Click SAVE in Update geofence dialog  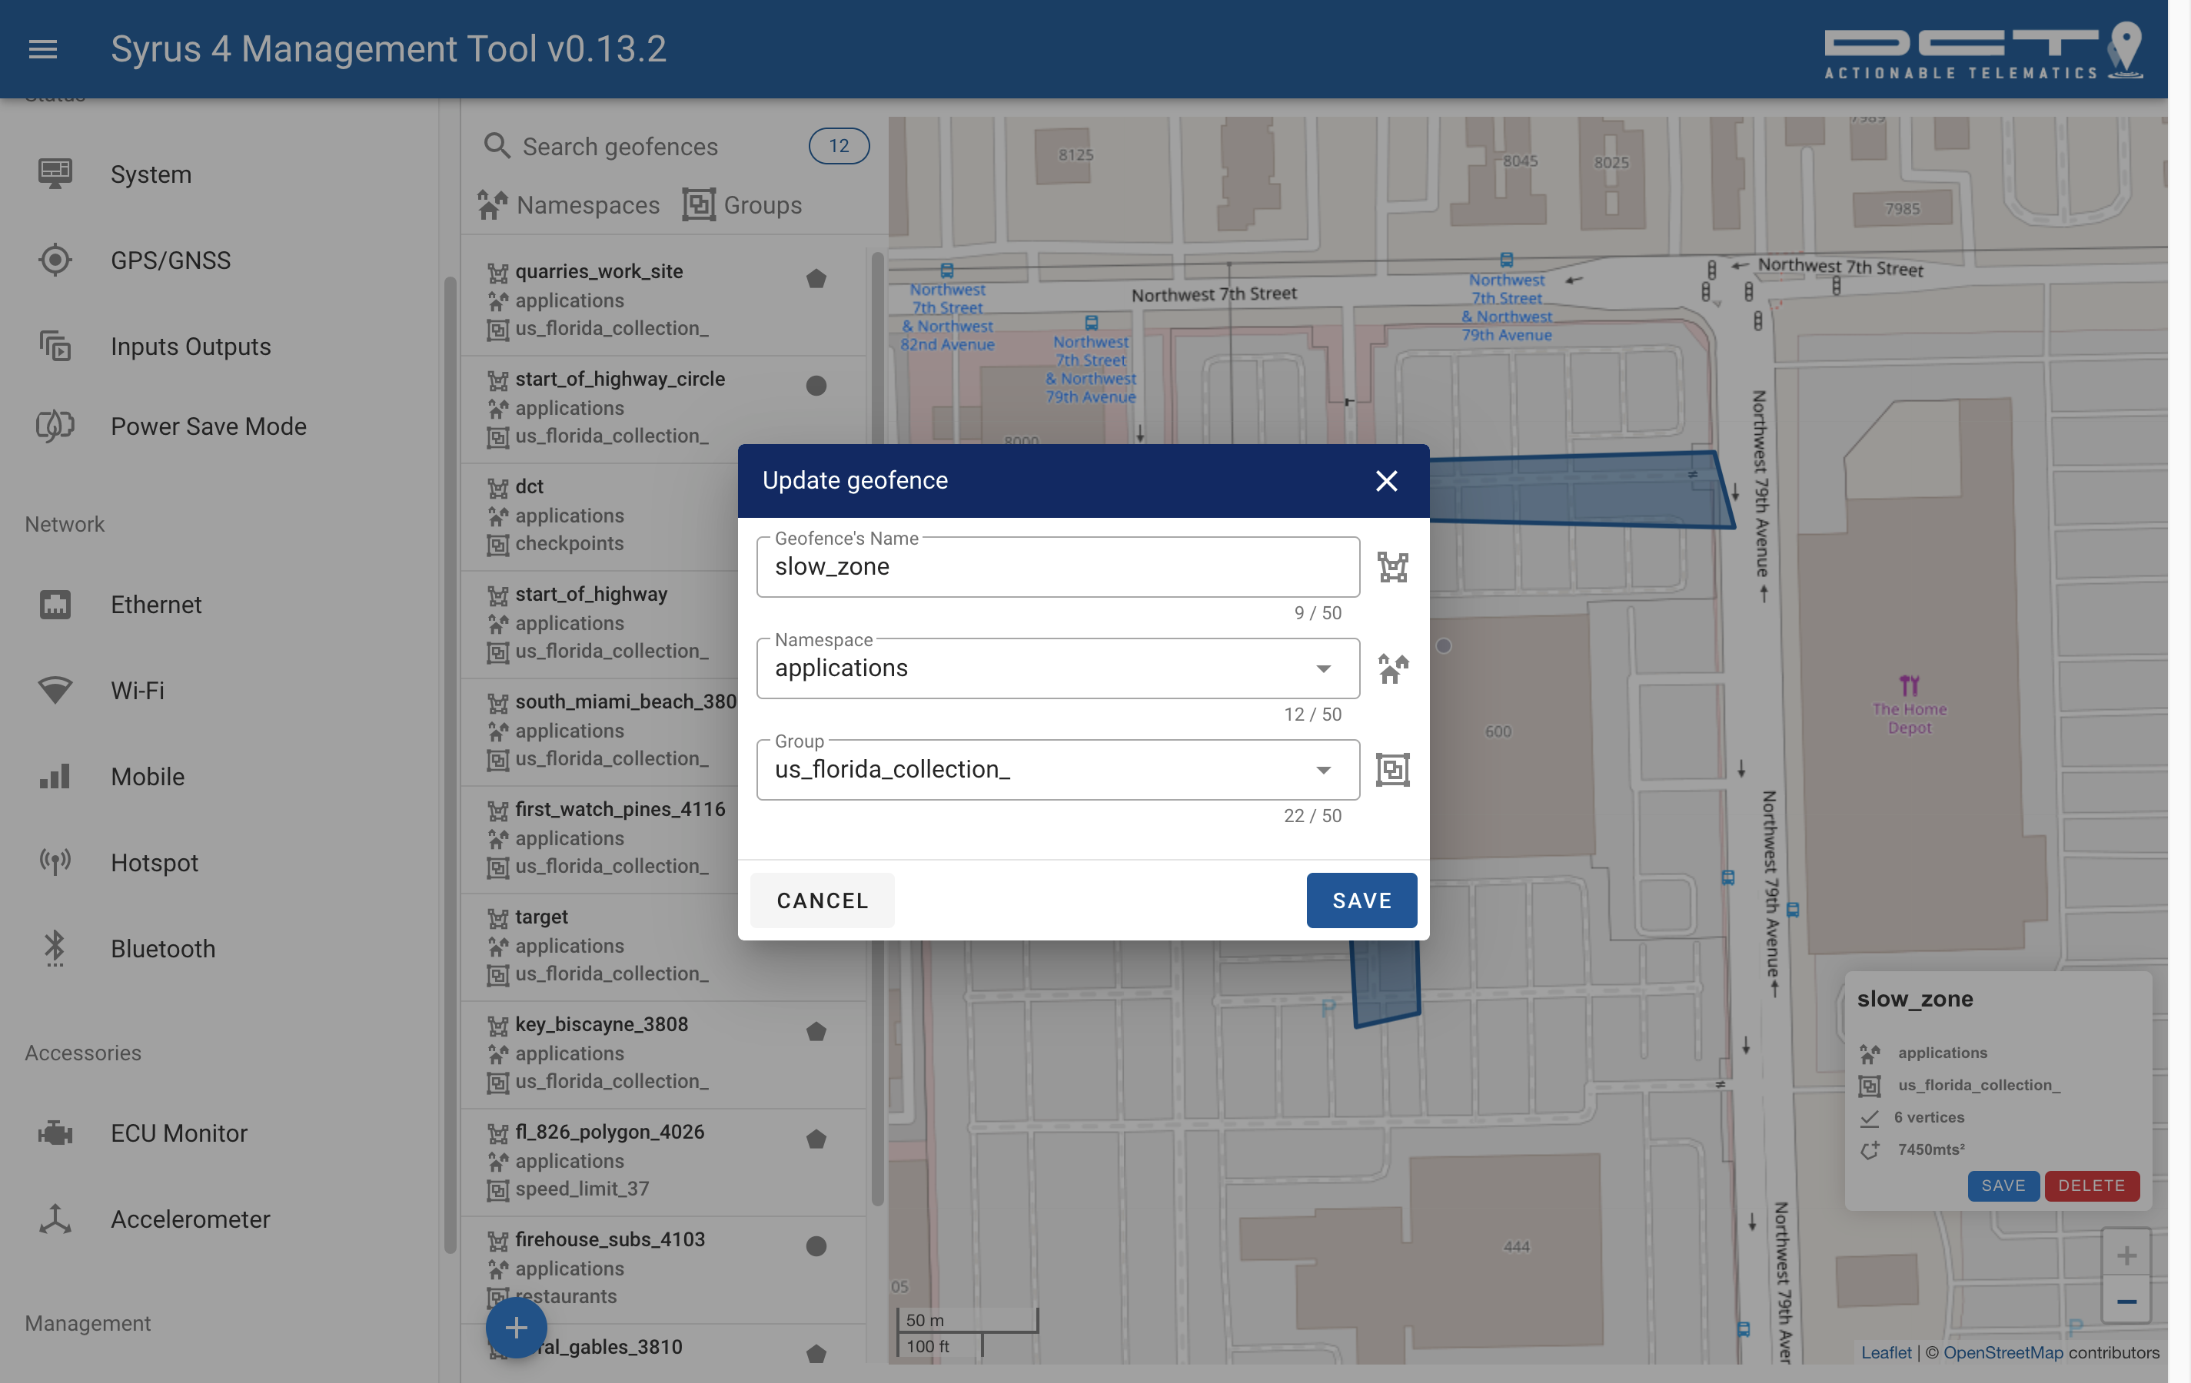coord(1361,900)
